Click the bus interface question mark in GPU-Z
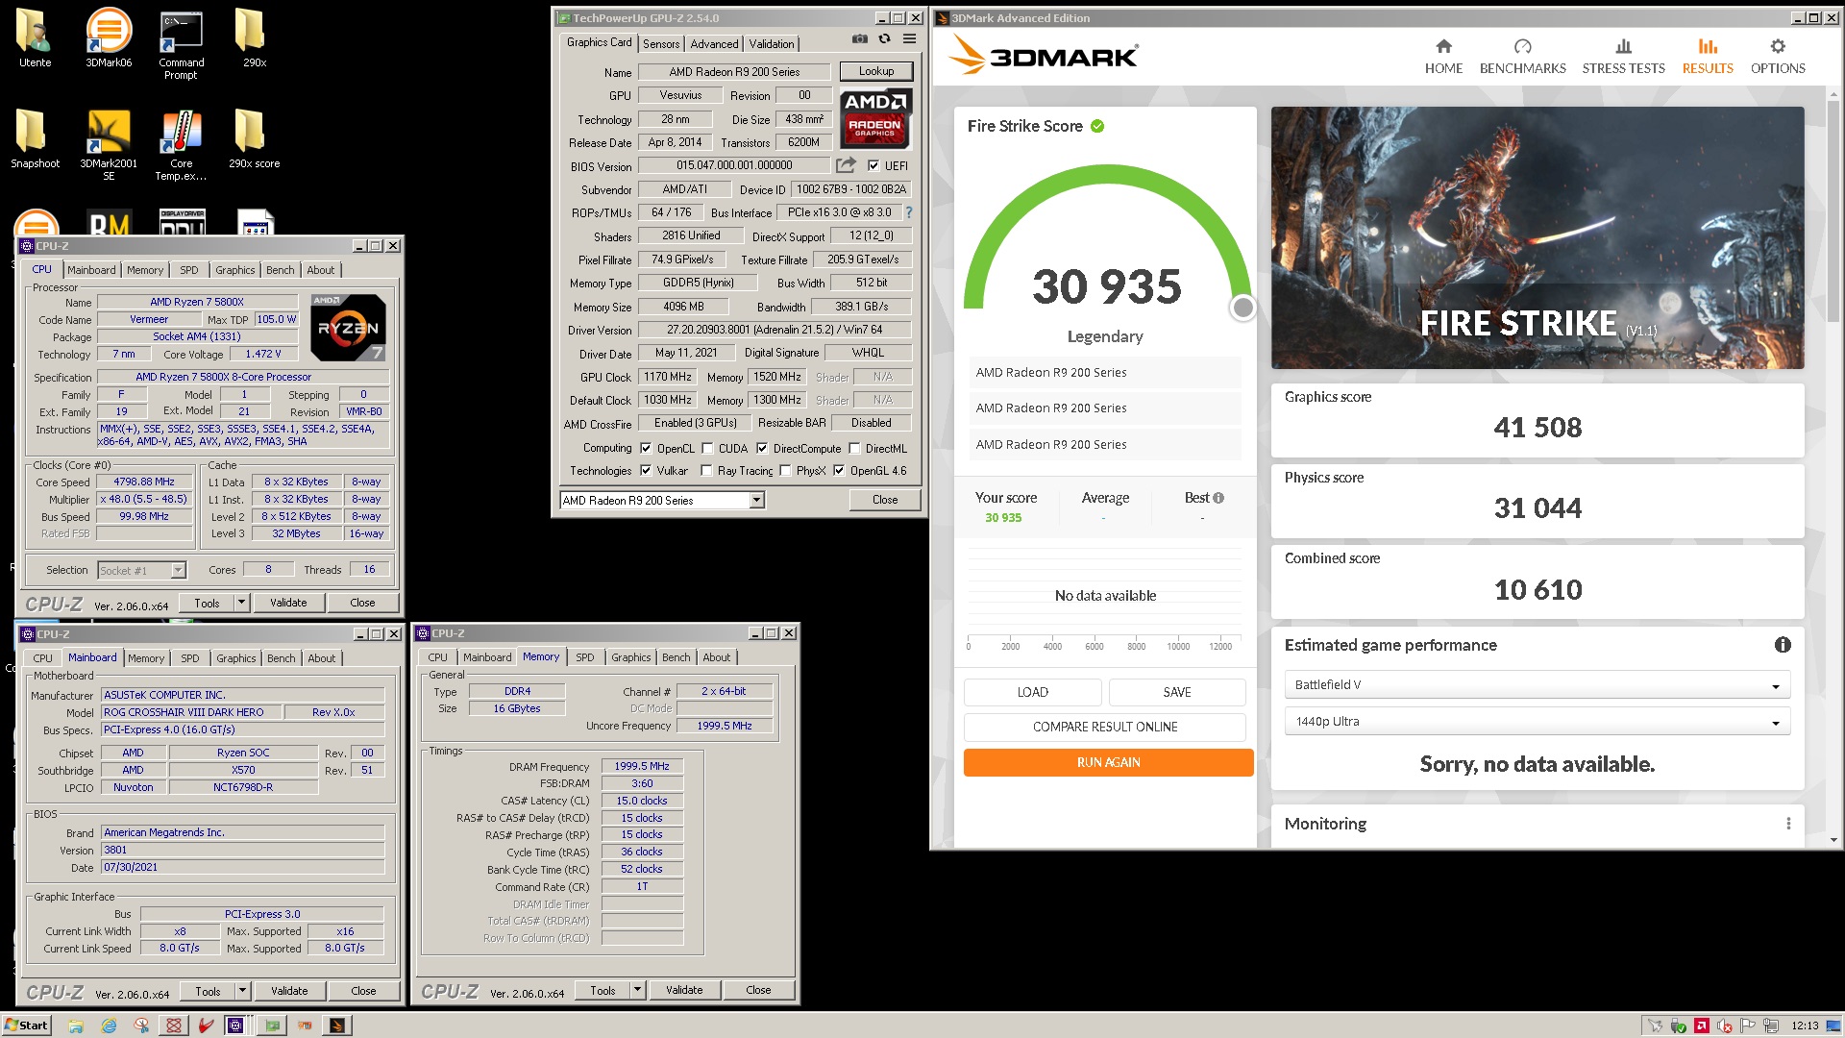 point(908,212)
